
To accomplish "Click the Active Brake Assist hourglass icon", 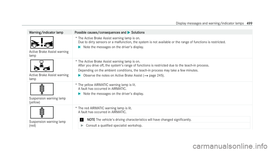I will [42, 66].
